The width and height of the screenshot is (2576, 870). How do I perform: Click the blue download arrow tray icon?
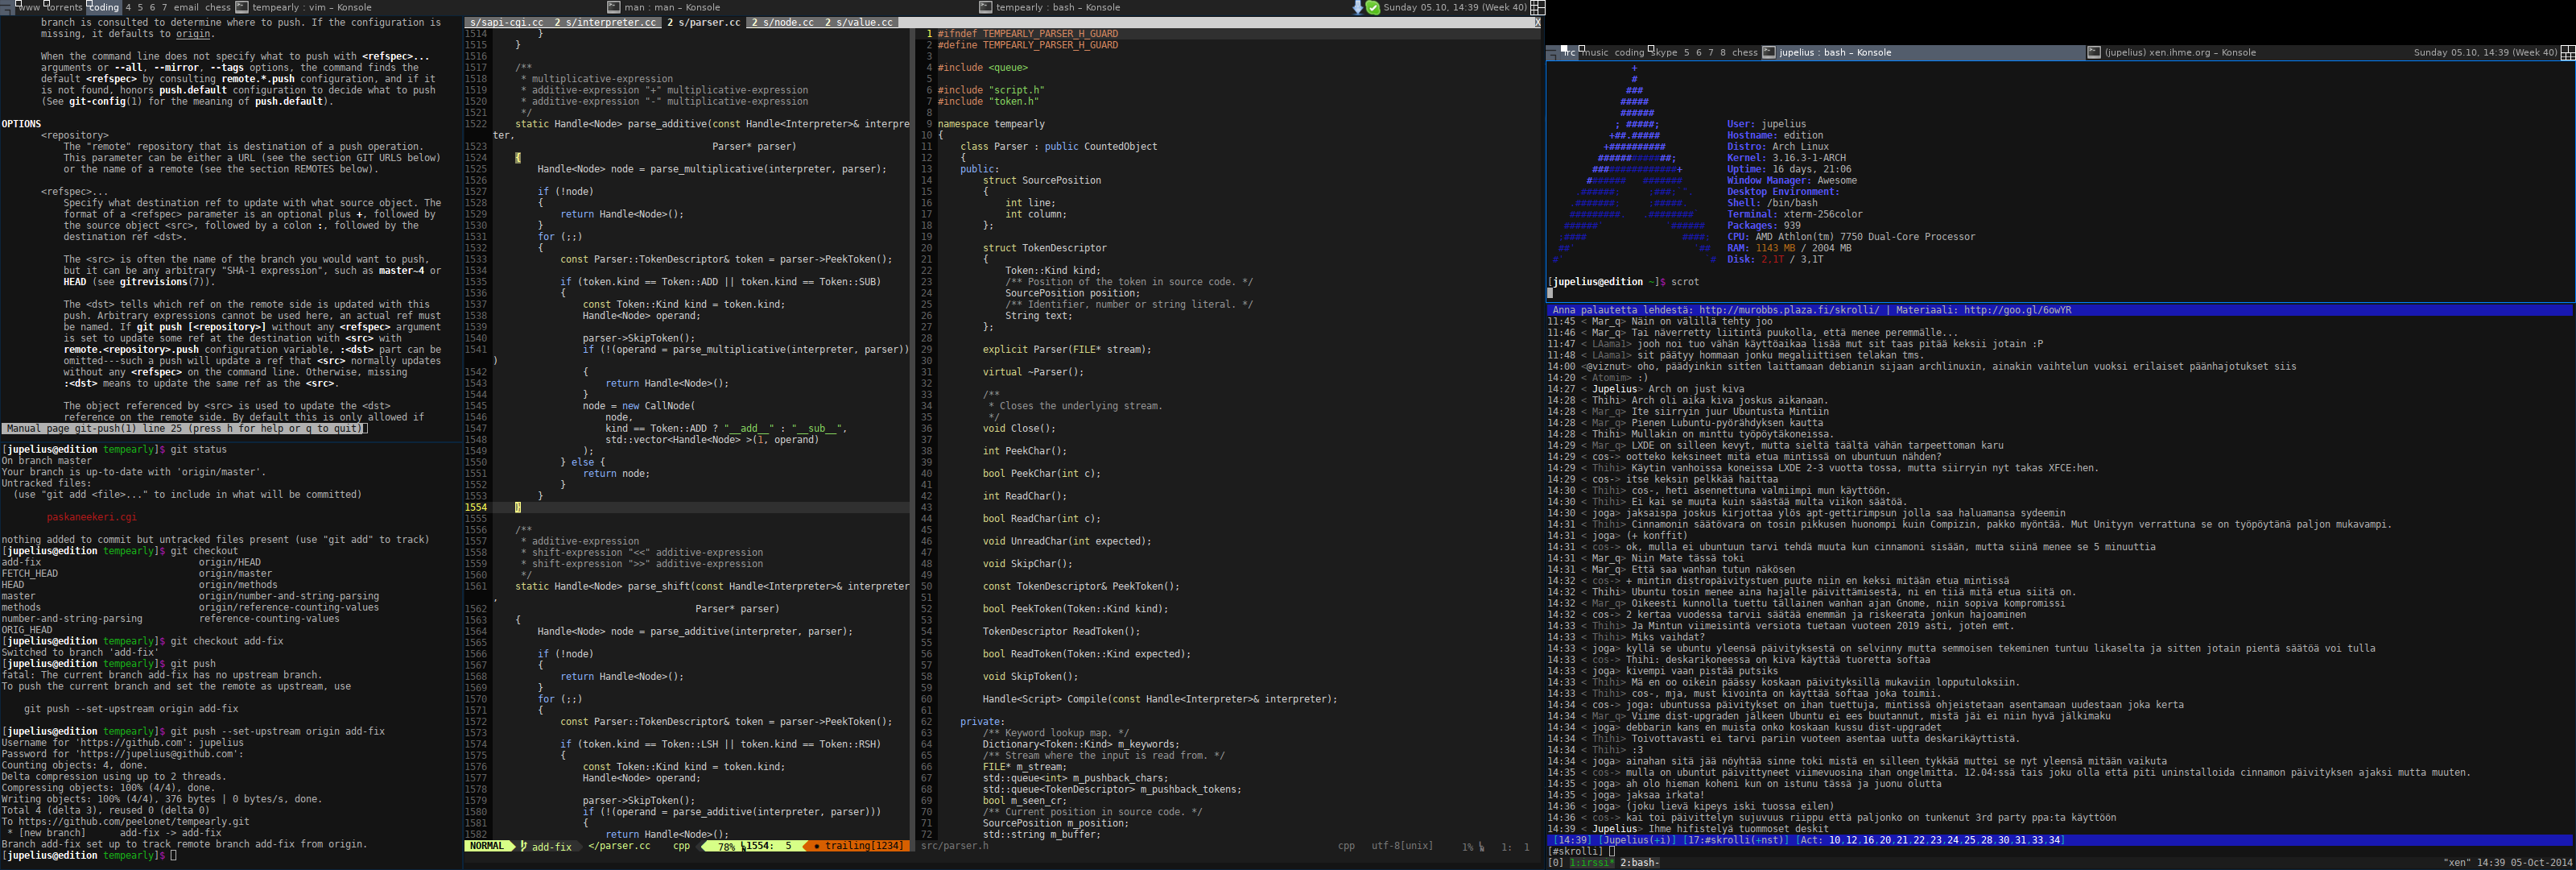(x=1357, y=7)
